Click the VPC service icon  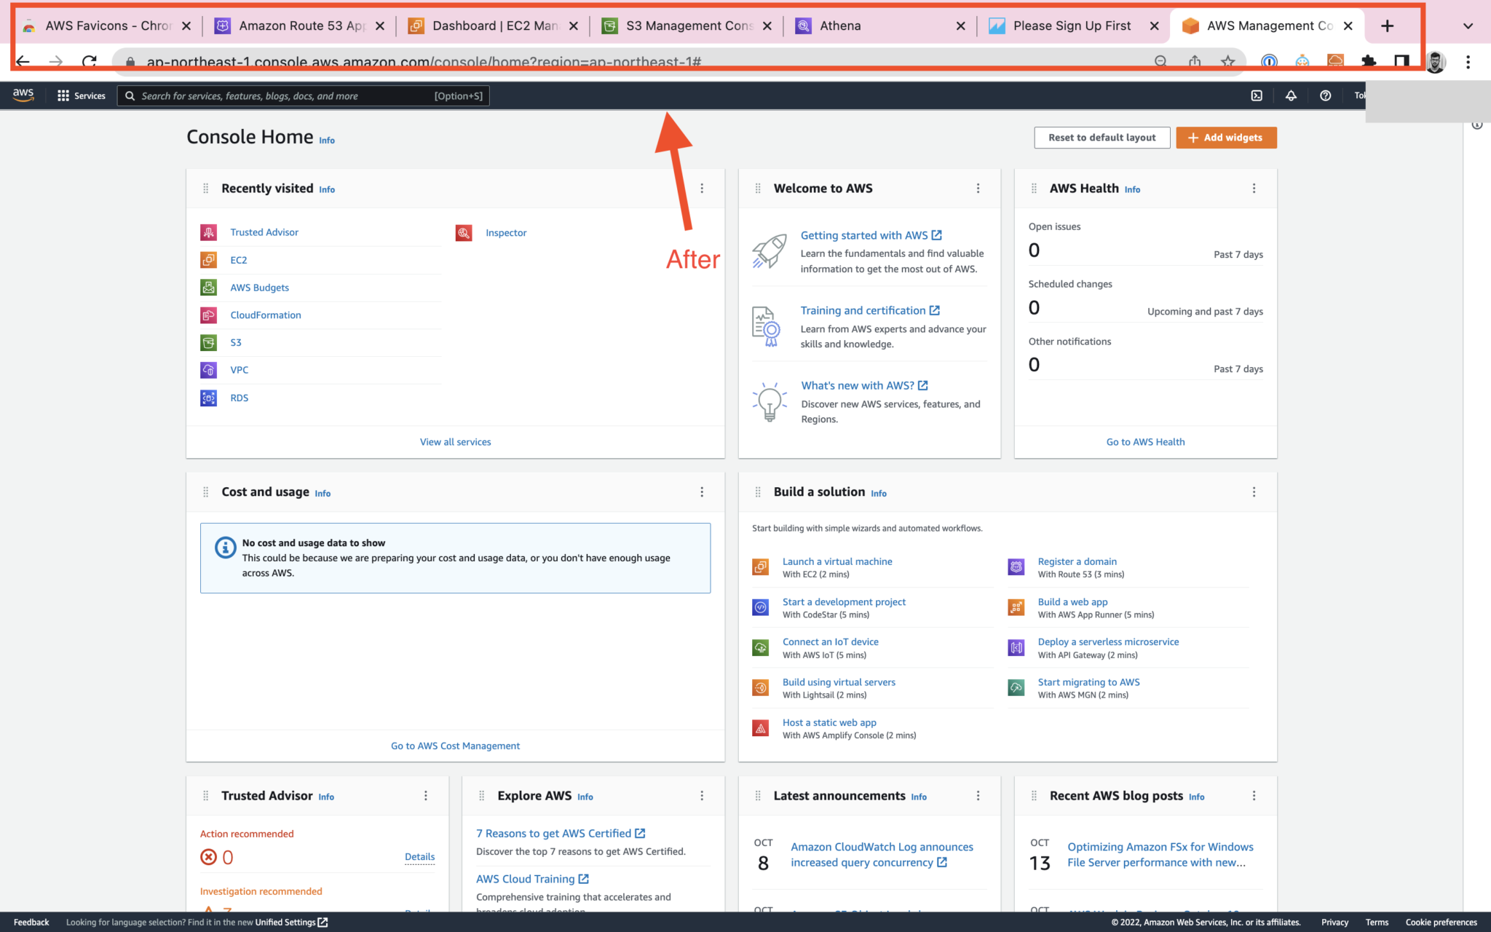(209, 370)
